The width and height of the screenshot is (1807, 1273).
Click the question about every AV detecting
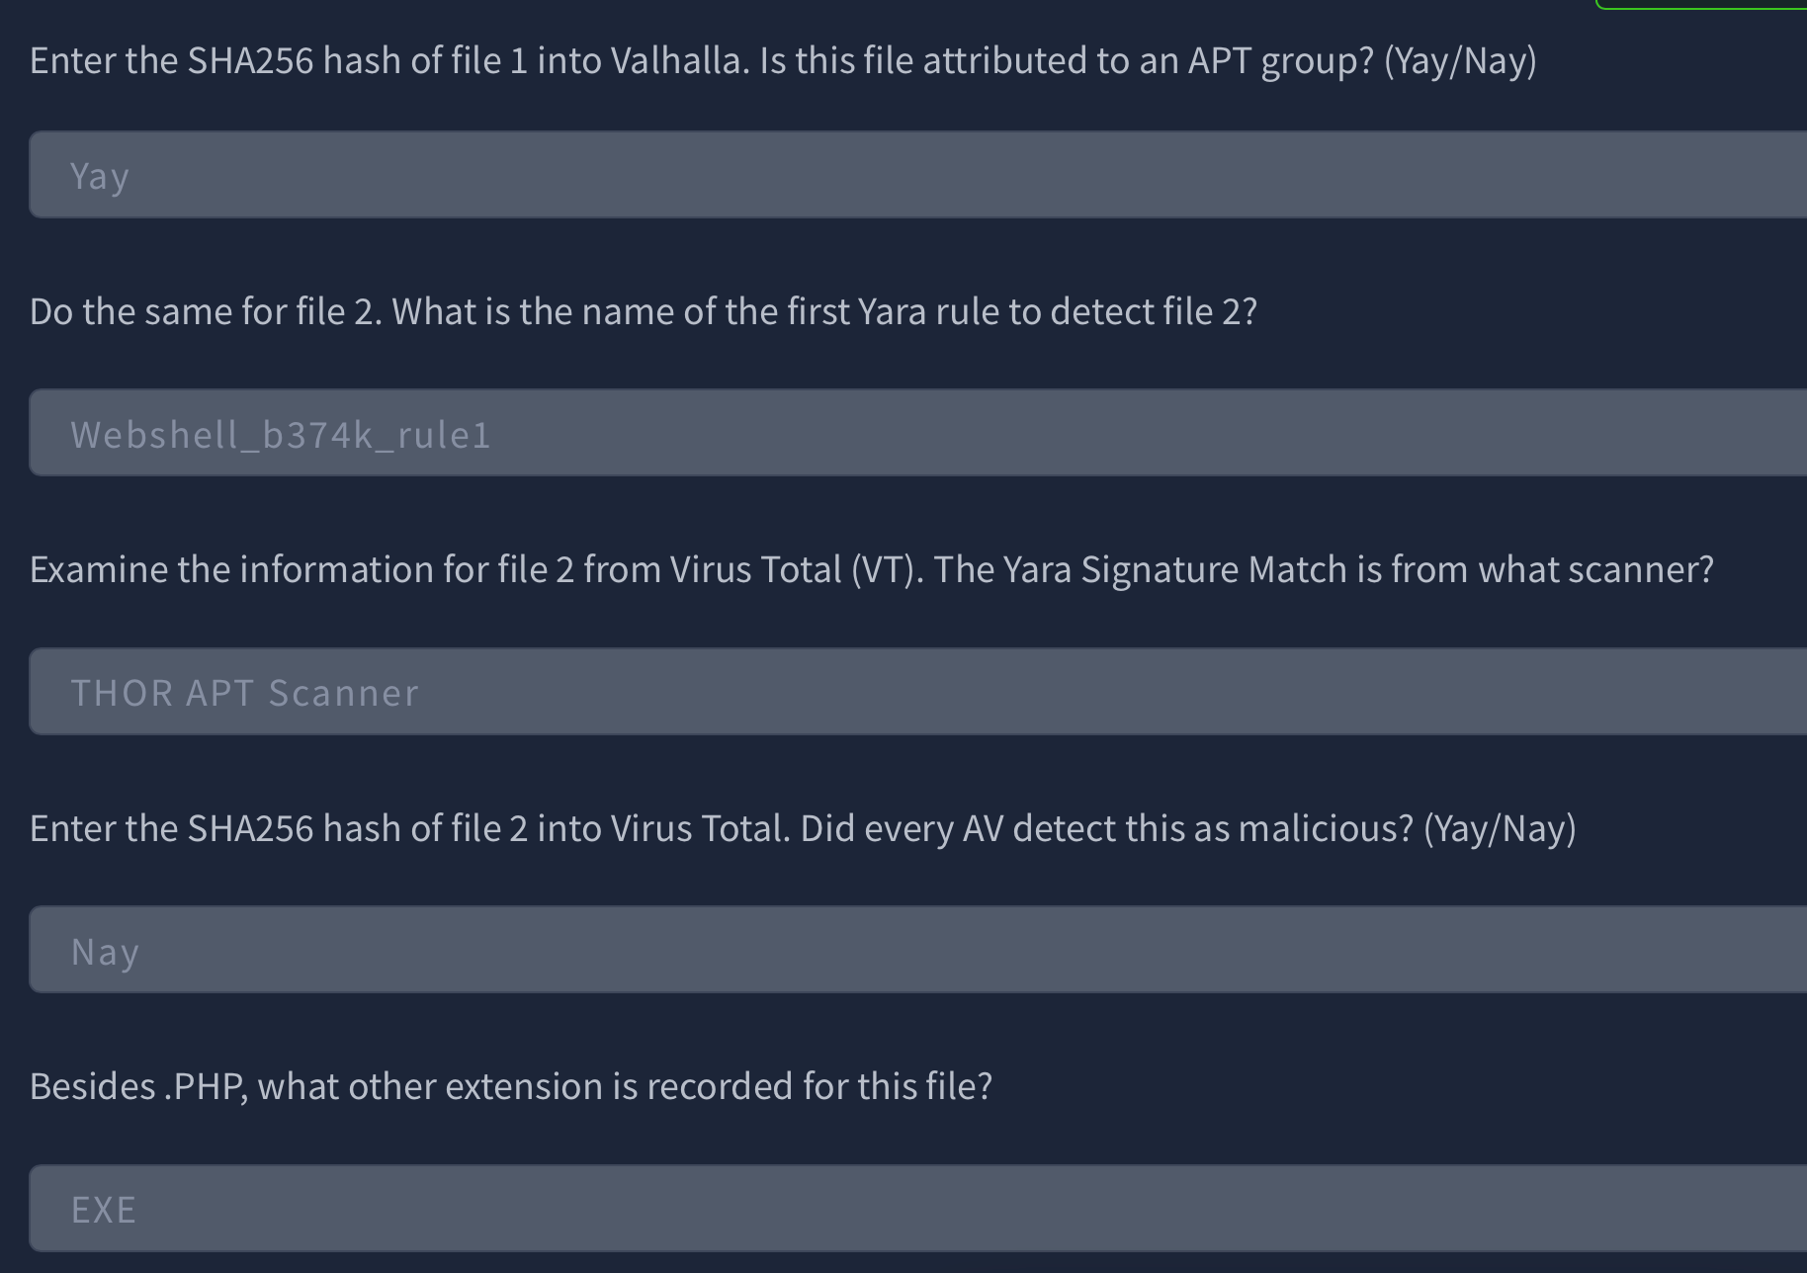click(x=803, y=828)
